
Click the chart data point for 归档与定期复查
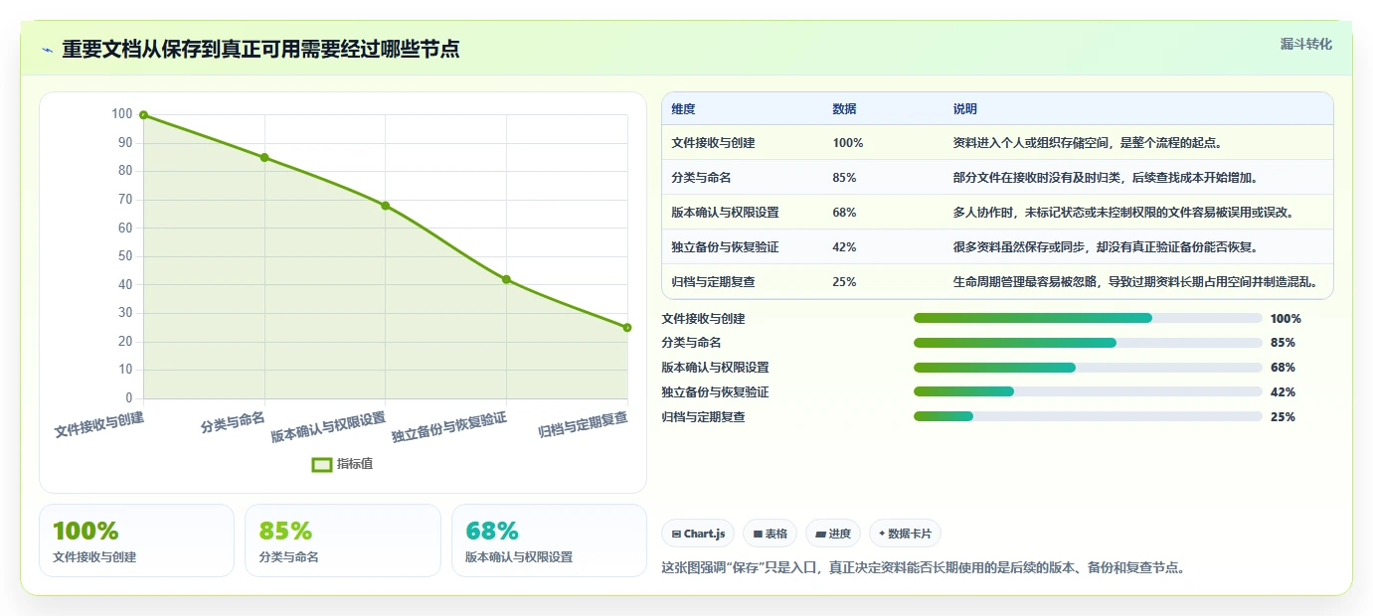pos(627,328)
